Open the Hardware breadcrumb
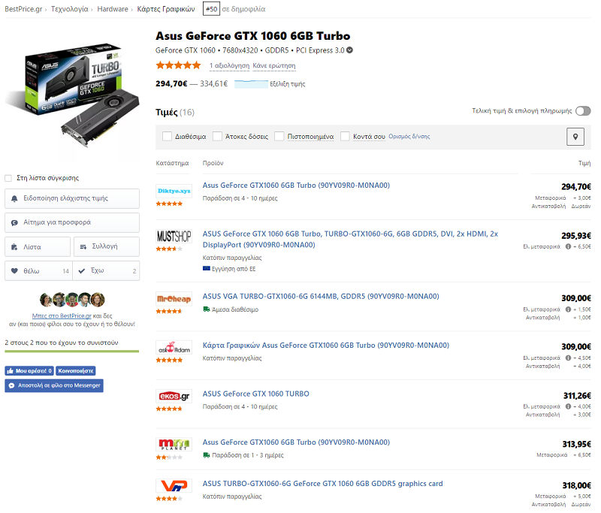 (x=113, y=9)
